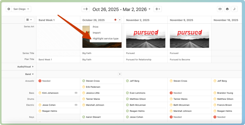The height and width of the screenshot is (125, 245).
Task: Click confirmed status icon beside Aaron Stewart
Action: click(84, 117)
